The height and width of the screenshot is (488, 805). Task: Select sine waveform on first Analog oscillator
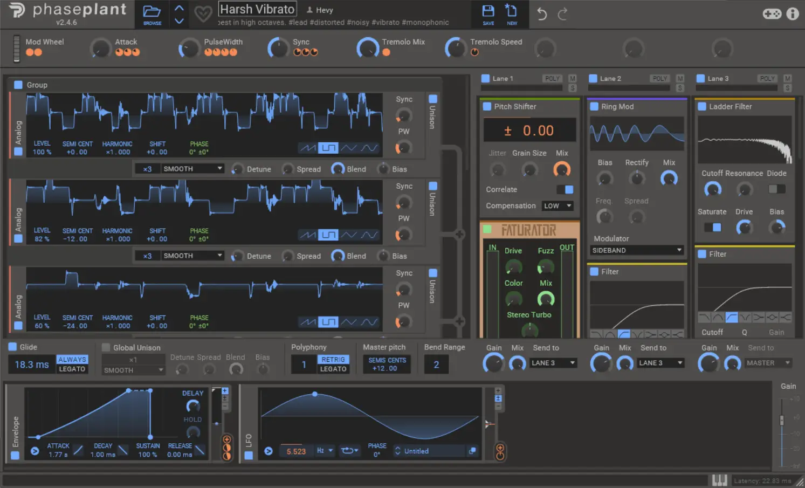tap(369, 148)
